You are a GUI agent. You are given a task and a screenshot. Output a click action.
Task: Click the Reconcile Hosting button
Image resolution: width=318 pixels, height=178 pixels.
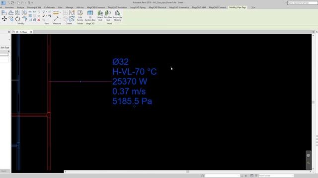point(117,16)
